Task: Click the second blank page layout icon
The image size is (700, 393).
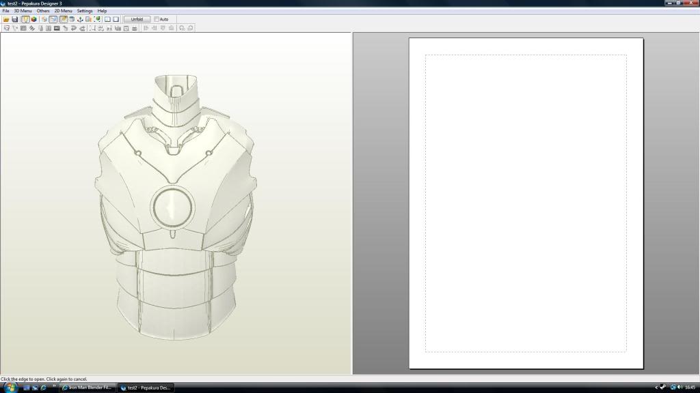Action: [x=116, y=19]
